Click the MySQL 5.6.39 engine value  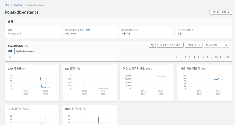tap(14, 34)
